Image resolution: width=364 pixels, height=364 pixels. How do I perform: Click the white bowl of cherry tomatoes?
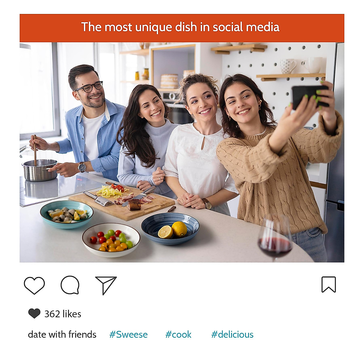tap(111, 240)
